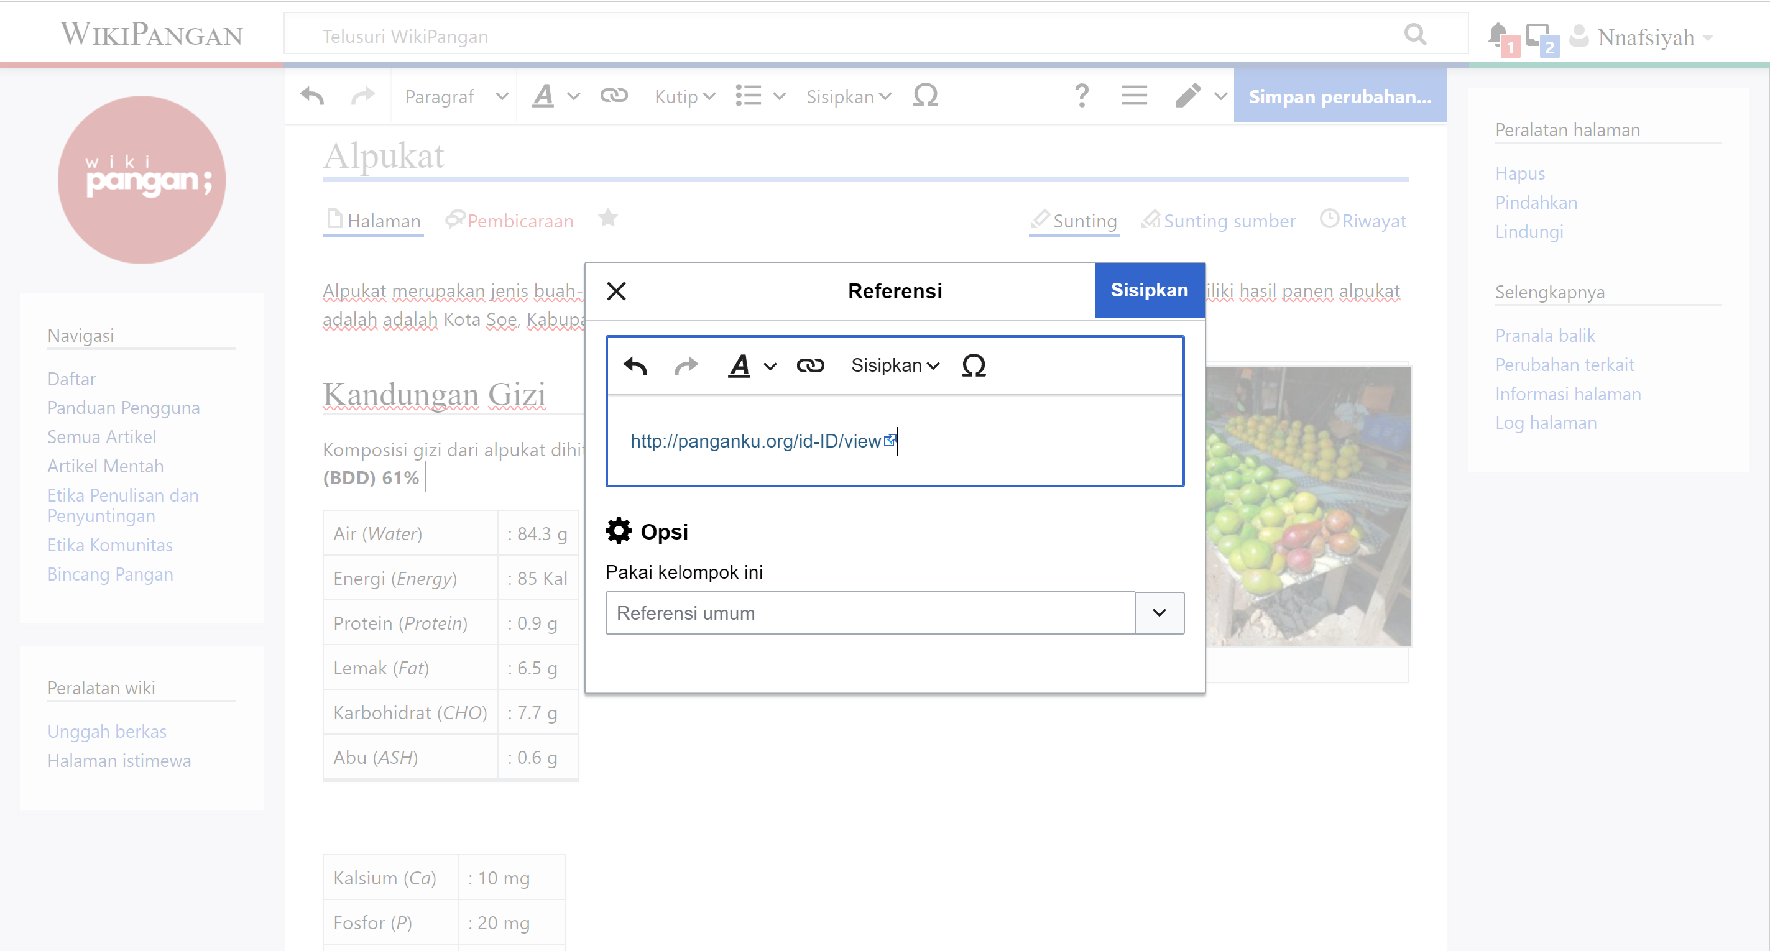Expand the Referensi umum group dropdown
Viewport: 1770px width, 951px height.
click(x=1159, y=612)
